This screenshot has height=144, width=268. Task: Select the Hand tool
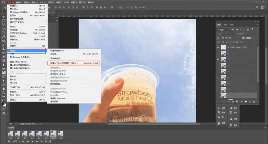pyautogui.click(x=3, y=88)
